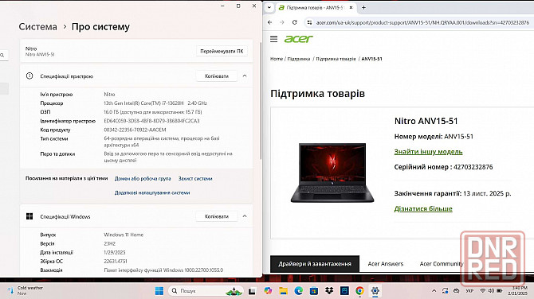Select Драйвери й завантаження tab
534x299 pixels.
[315, 264]
